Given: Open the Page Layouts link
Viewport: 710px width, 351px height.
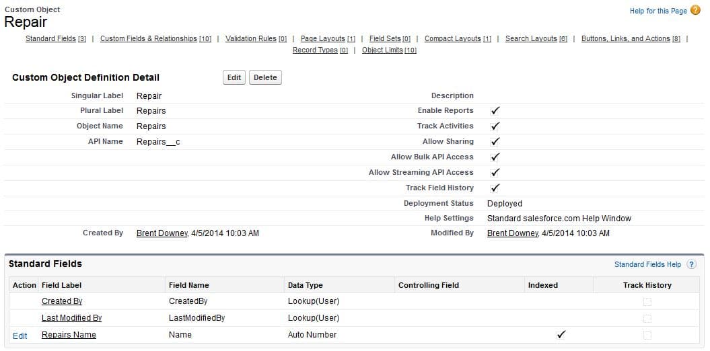Looking at the screenshot, I should 322,39.
